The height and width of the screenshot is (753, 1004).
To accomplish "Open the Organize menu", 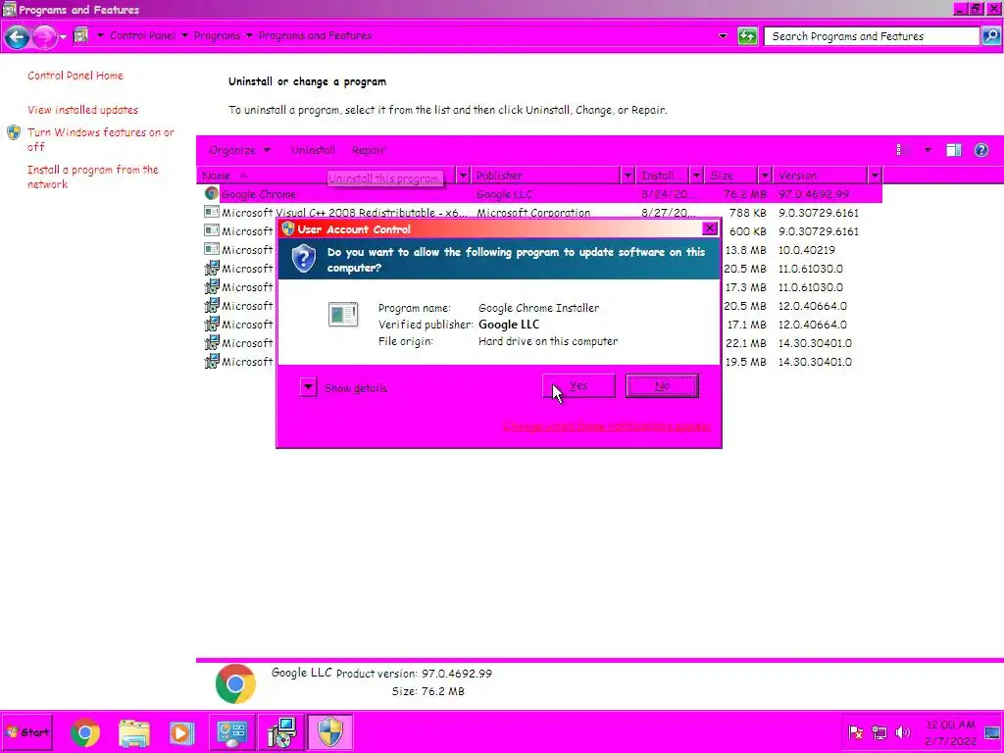I will (239, 150).
